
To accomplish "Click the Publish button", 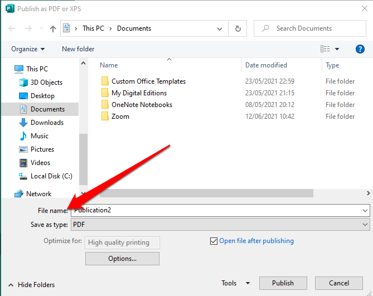I will pos(283,283).
